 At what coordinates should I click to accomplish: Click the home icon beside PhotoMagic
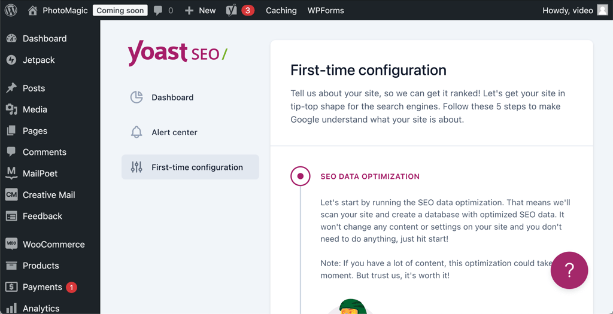(33, 11)
